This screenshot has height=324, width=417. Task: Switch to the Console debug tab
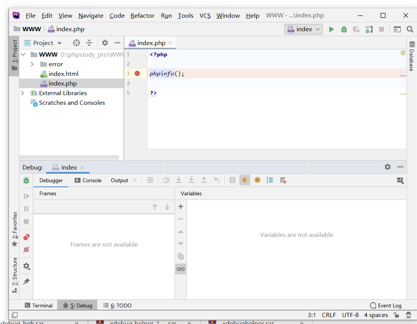coord(88,180)
